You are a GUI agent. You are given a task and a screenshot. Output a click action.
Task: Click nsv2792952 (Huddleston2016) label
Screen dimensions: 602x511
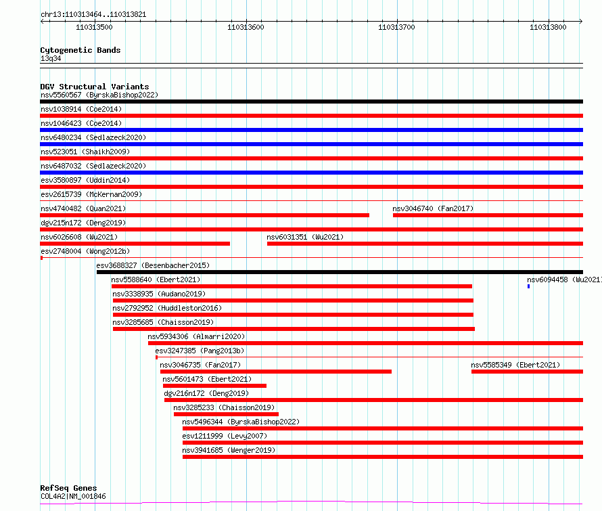pos(167,308)
